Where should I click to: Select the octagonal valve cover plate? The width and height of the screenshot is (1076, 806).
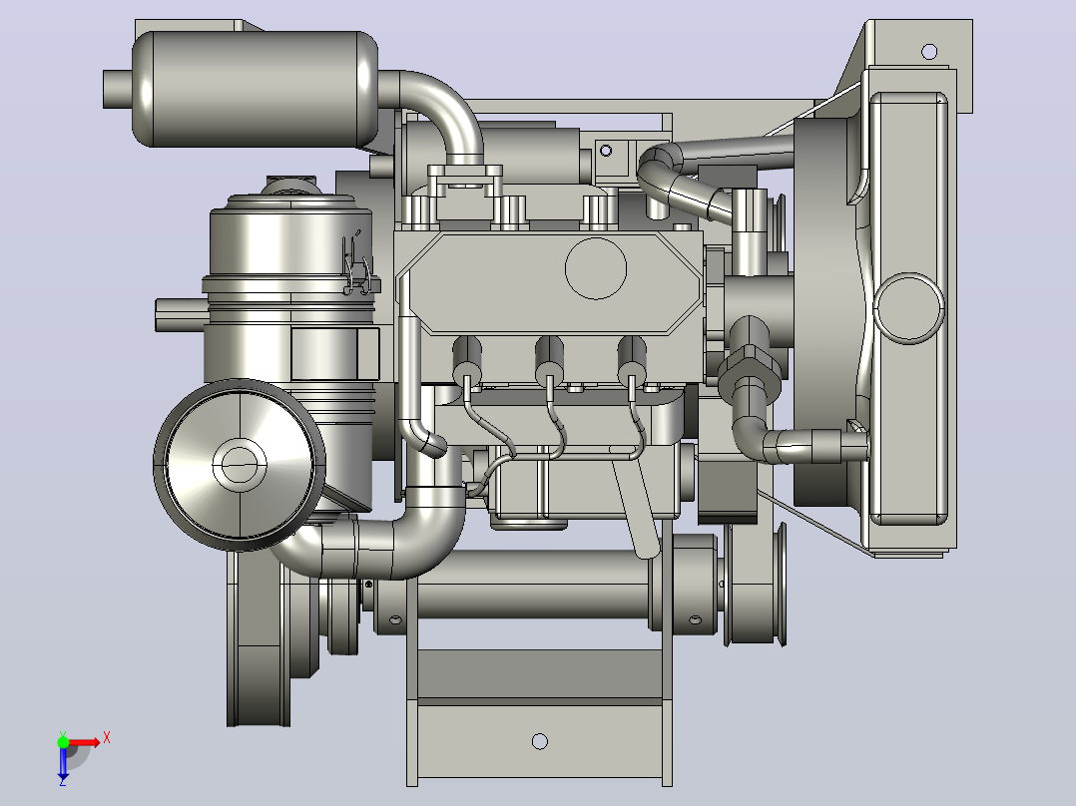pos(550,283)
